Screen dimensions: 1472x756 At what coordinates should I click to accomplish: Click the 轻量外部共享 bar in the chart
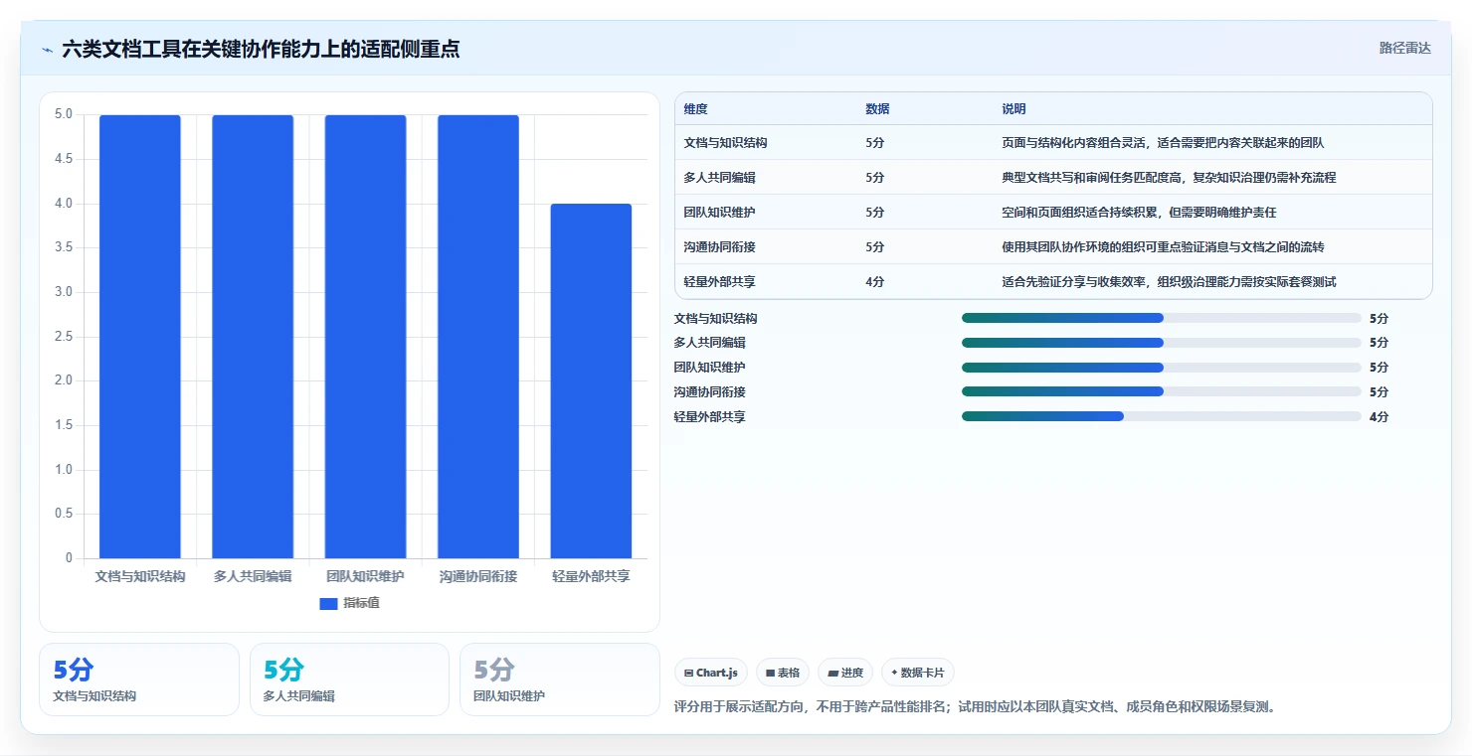point(591,381)
